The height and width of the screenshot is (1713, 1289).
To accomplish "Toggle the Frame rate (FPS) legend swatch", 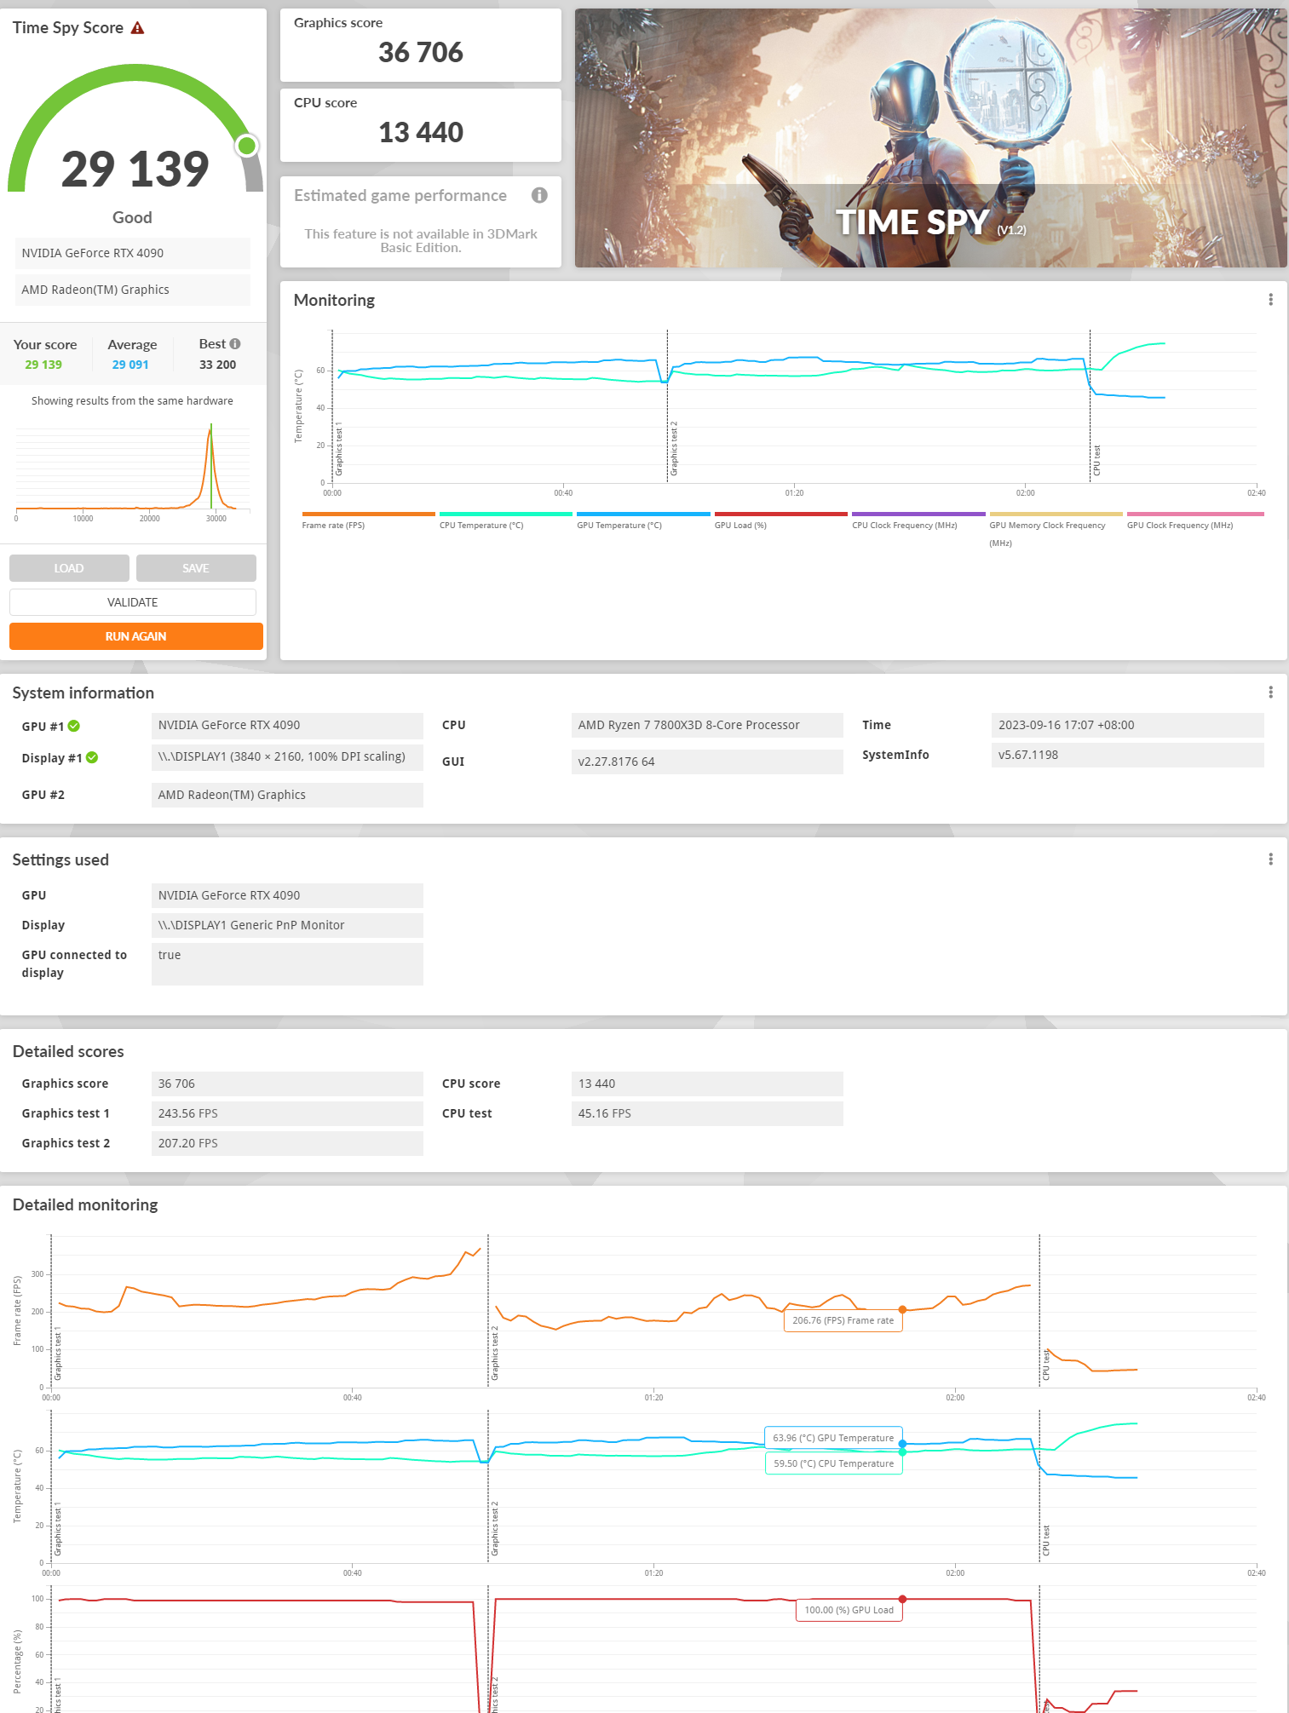I will (x=368, y=514).
